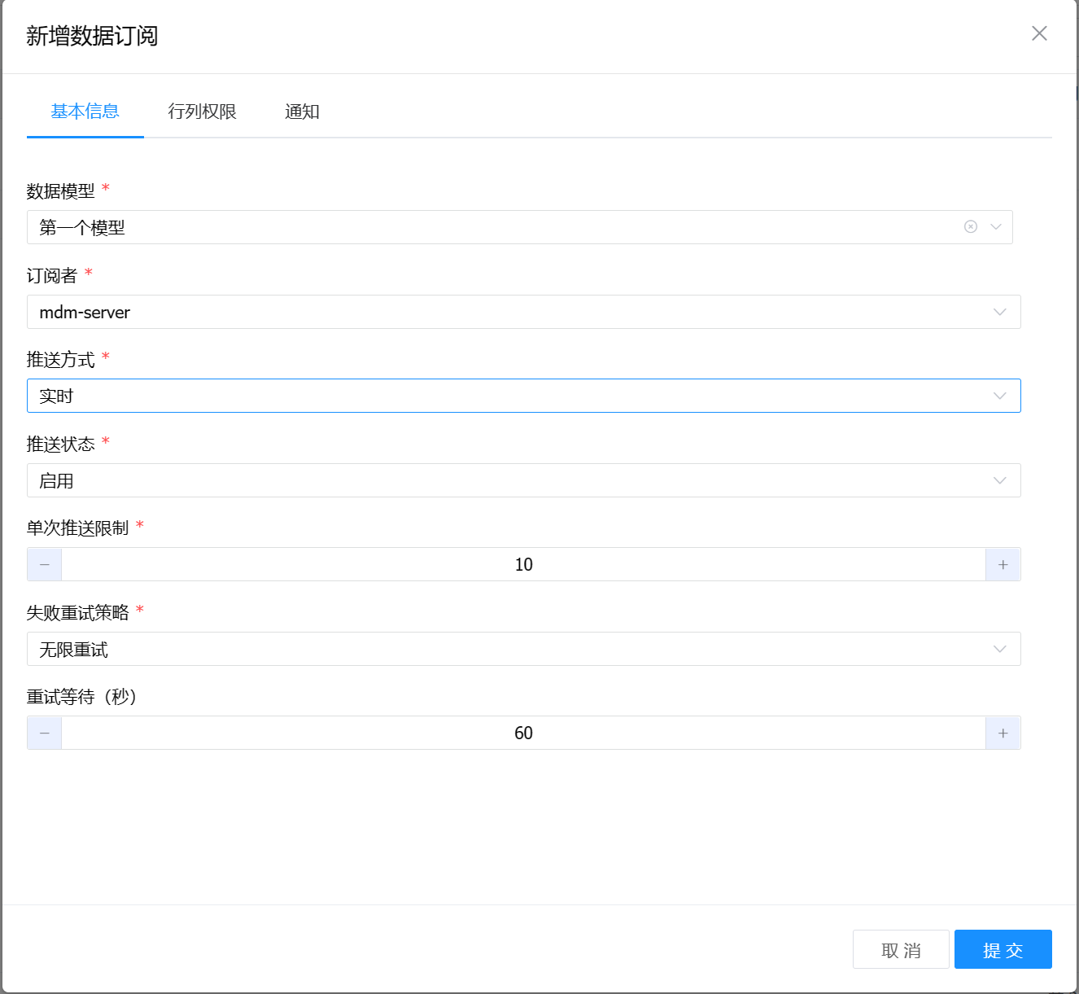Open the 订阅者 dropdown showing mdm-server

tap(524, 312)
